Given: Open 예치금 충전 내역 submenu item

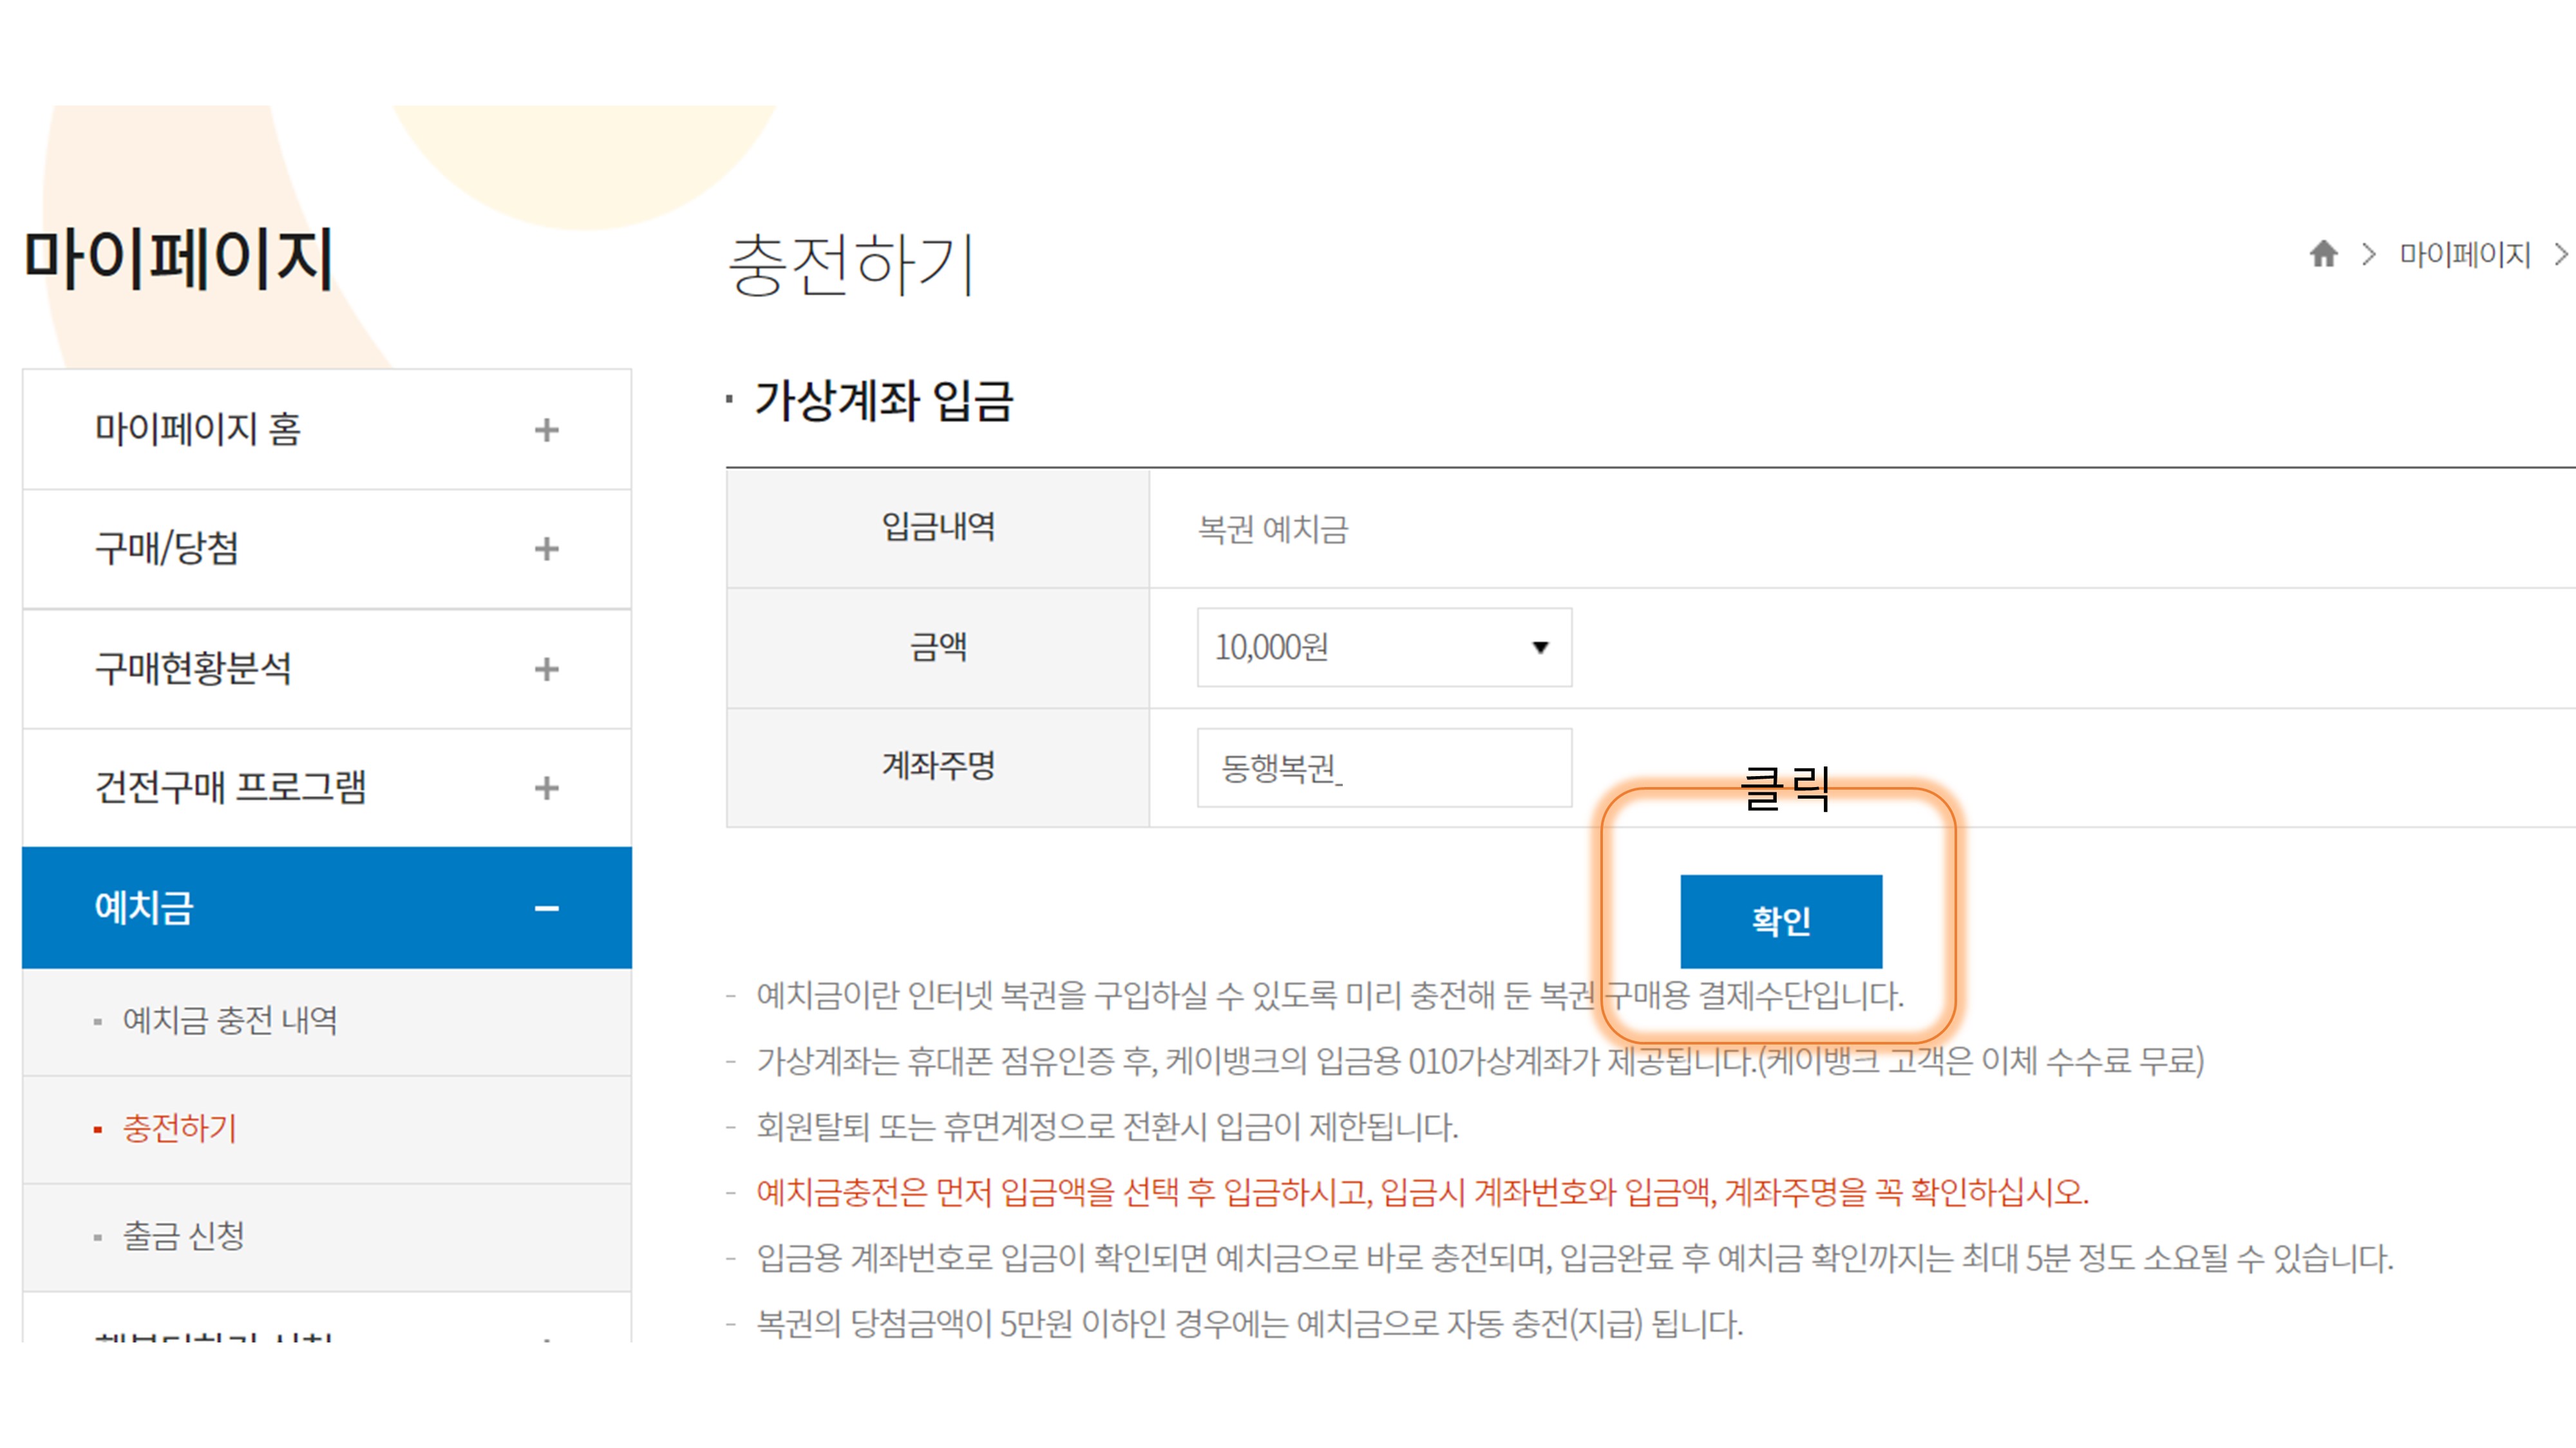Looking at the screenshot, I should coord(230,1020).
